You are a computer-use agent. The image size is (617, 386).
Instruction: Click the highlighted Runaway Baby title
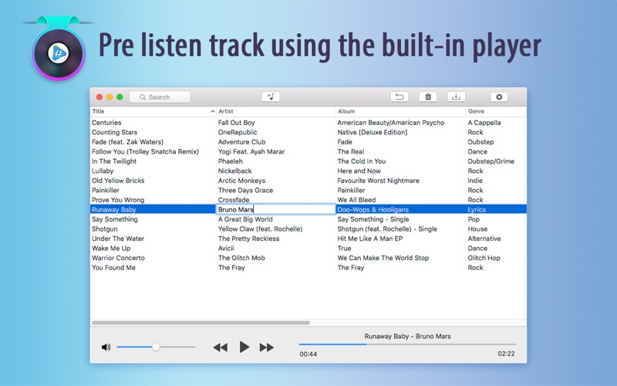[x=113, y=209]
